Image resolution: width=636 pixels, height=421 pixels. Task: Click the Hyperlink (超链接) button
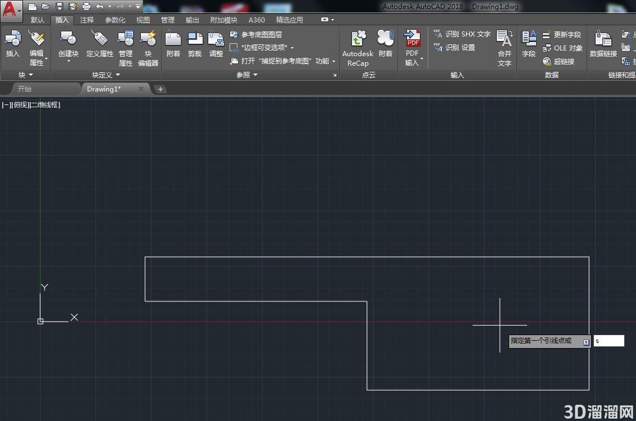point(559,62)
